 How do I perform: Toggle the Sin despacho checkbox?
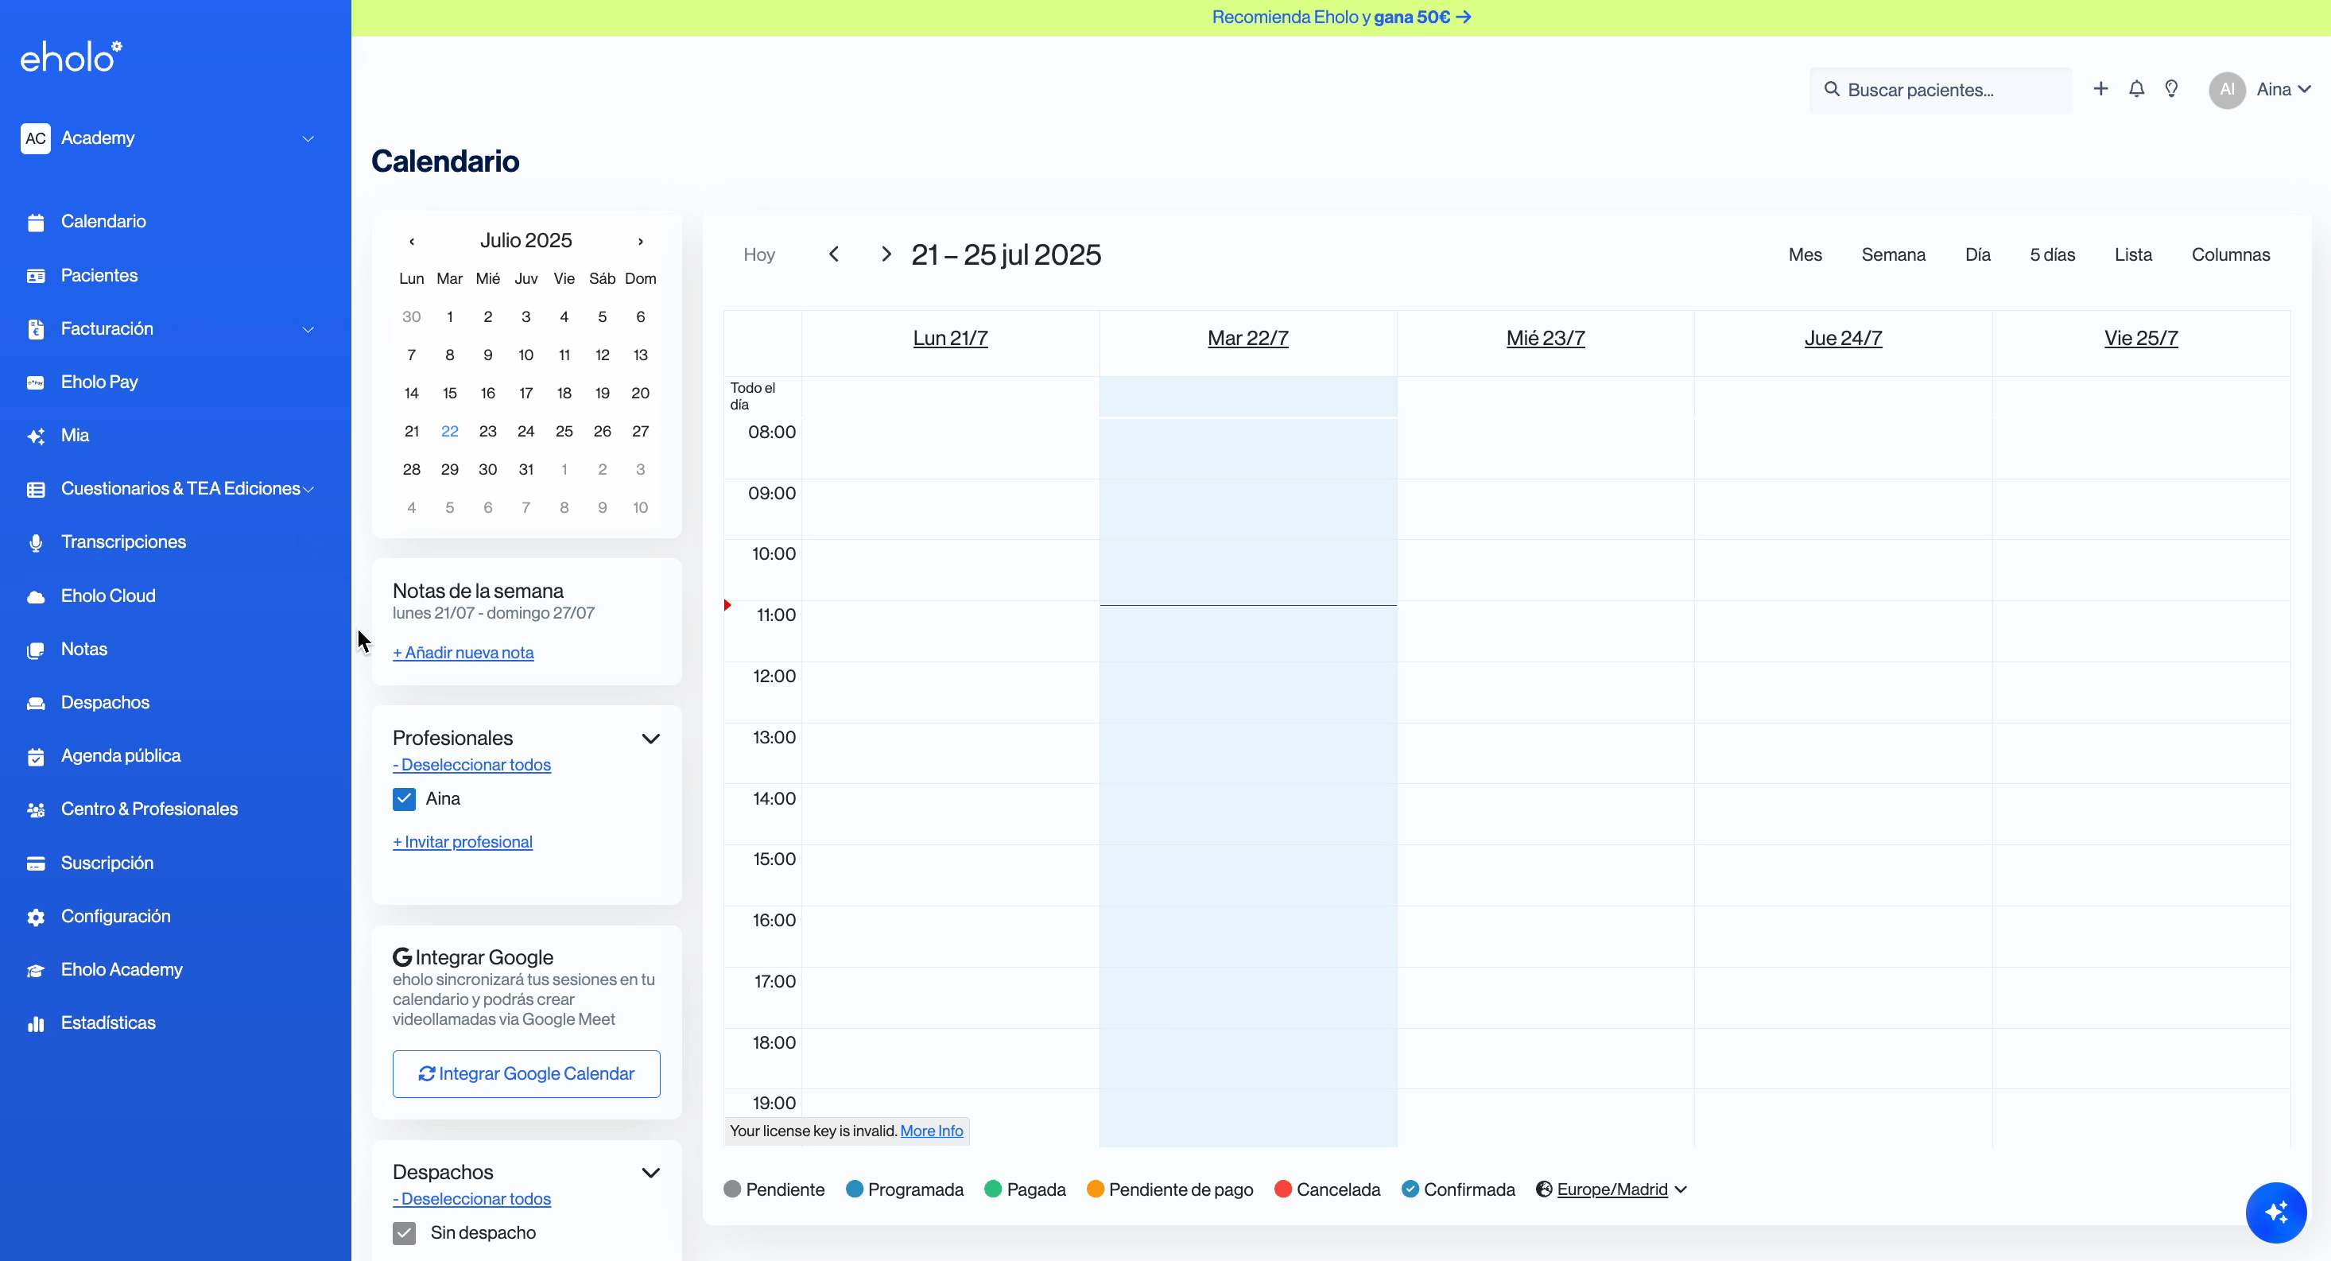[x=404, y=1232]
